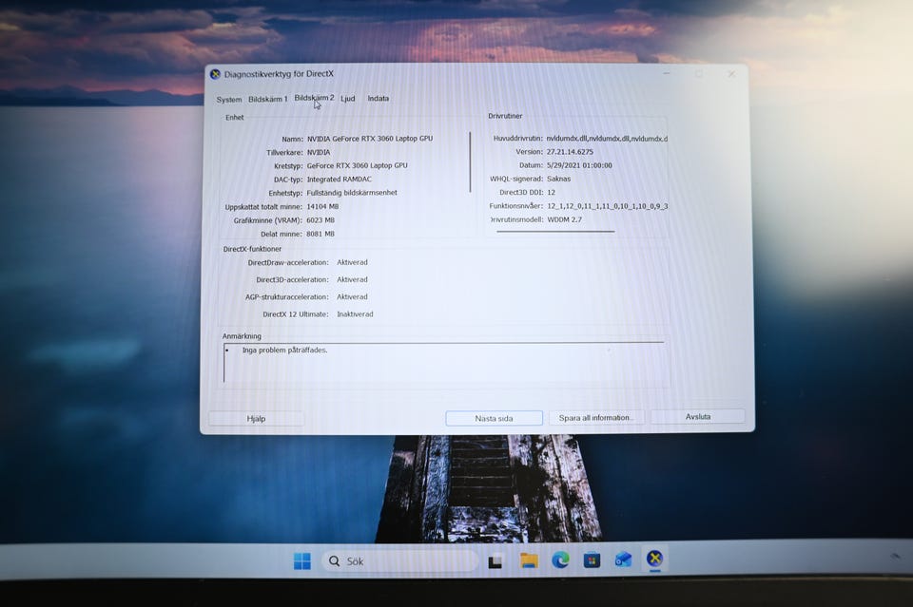Click the version number 27.21.14.6275
Image resolution: width=913 pixels, height=607 pixels.
pyautogui.click(x=570, y=152)
